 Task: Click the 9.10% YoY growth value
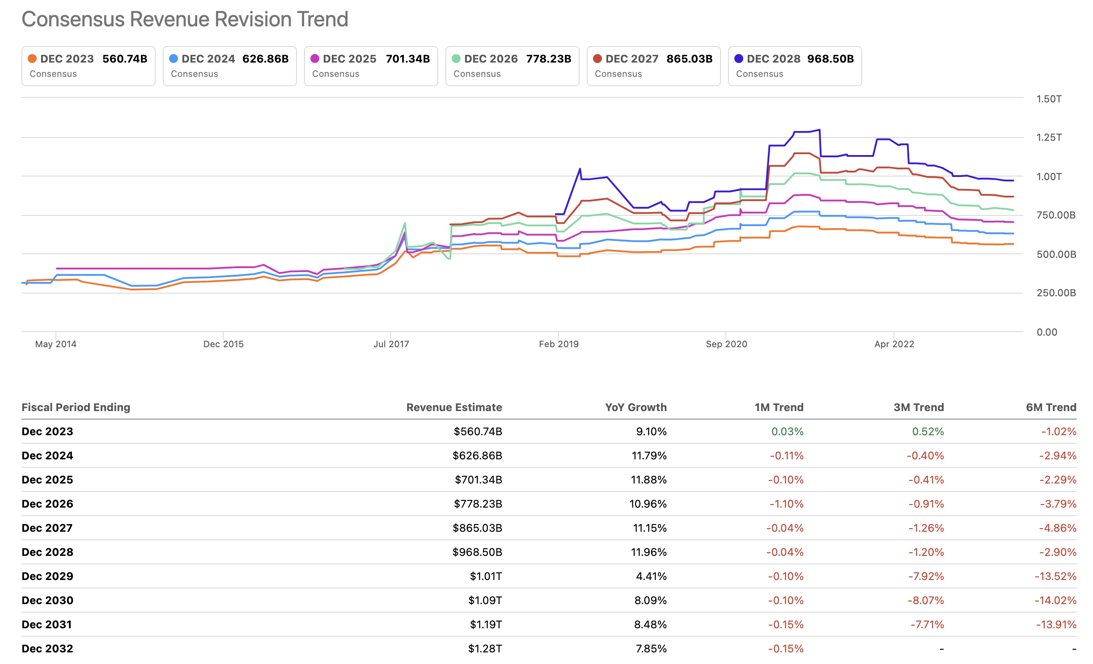pos(651,431)
